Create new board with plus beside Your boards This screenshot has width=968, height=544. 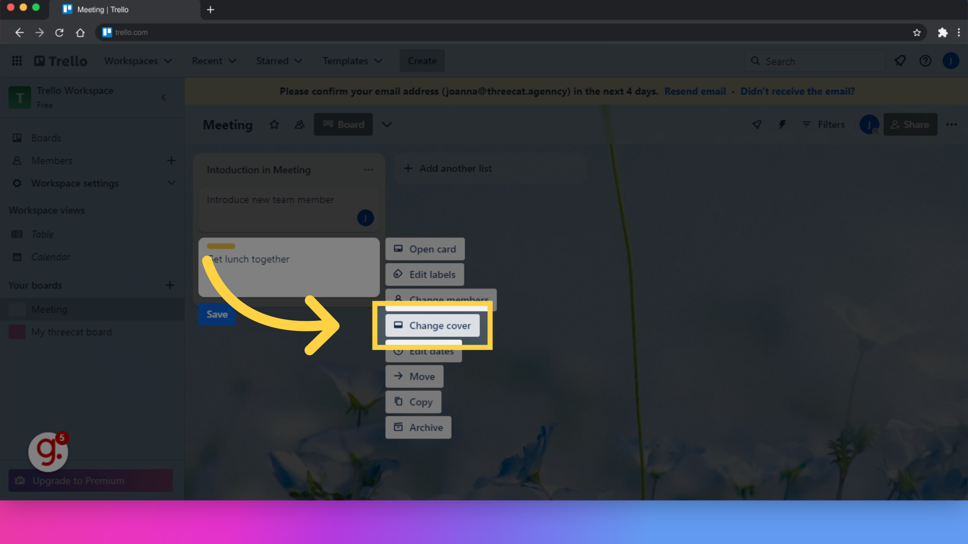[170, 285]
